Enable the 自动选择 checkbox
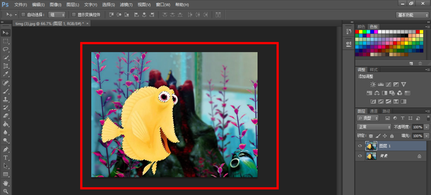This screenshot has height=195, width=431. tap(23, 15)
